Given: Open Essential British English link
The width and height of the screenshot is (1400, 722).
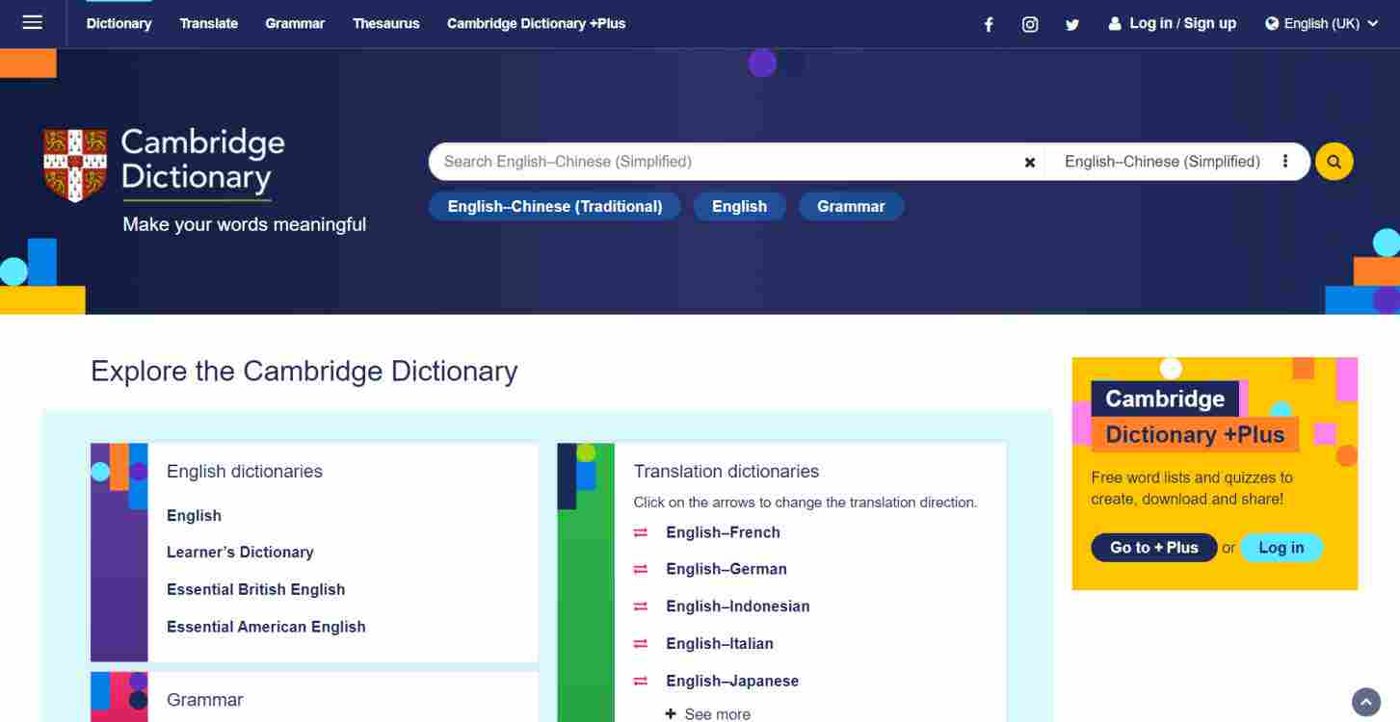Looking at the screenshot, I should [255, 589].
